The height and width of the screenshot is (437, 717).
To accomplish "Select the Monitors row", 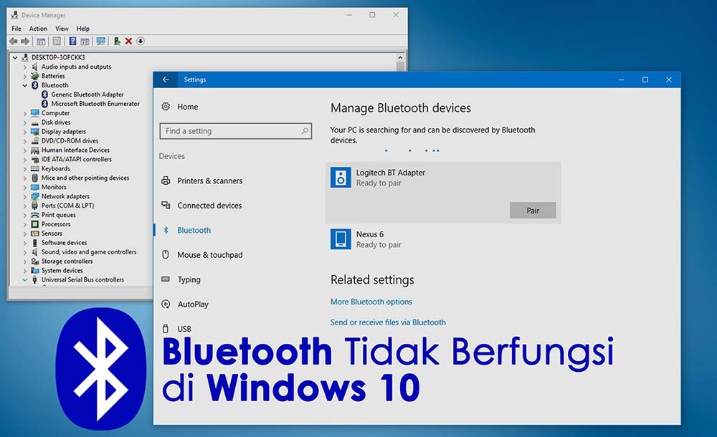I will coord(54,187).
